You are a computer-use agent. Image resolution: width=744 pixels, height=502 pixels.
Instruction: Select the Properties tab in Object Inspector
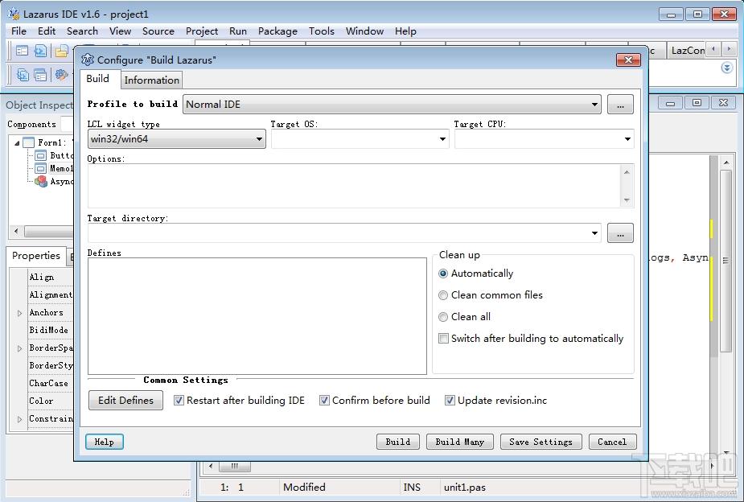pos(36,256)
